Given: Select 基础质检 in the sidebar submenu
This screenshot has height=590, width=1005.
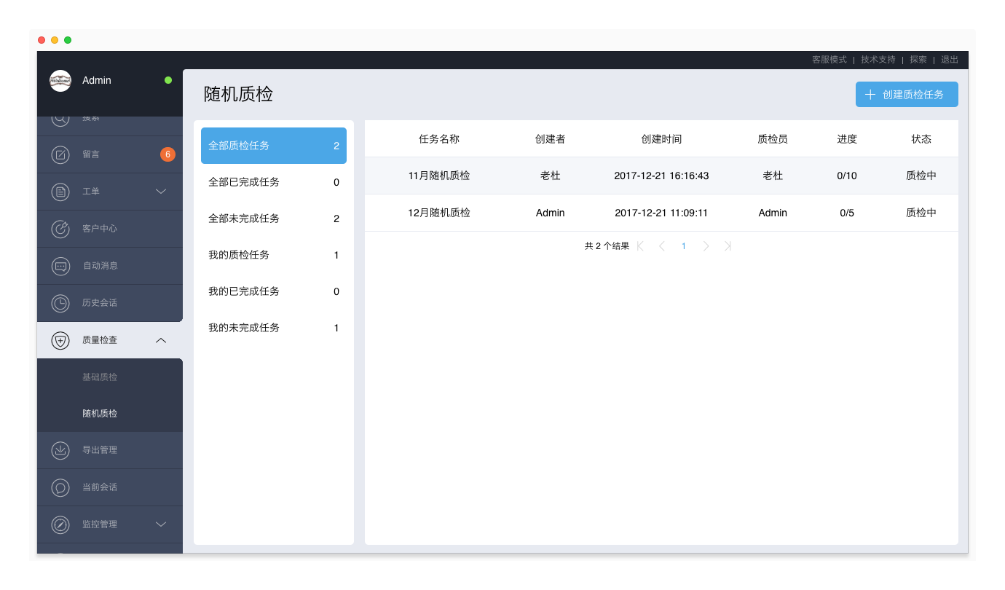Looking at the screenshot, I should pos(100,377).
